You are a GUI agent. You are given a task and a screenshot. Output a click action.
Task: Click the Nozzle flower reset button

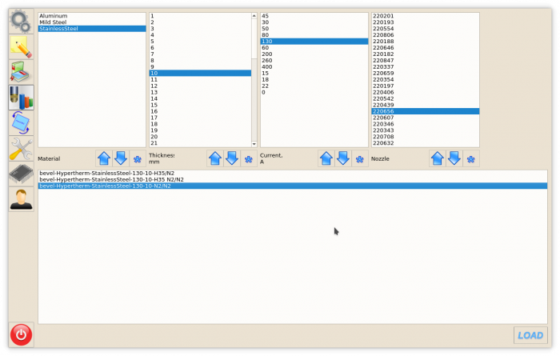pyautogui.click(x=471, y=158)
